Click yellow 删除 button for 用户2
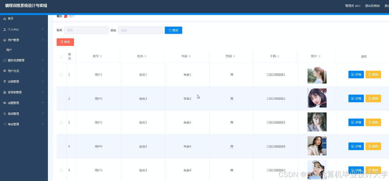 coord(373,98)
